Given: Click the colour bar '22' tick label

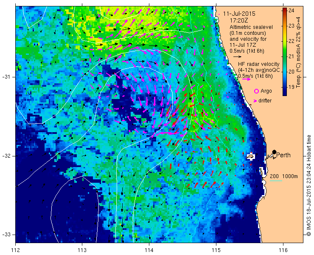Looking at the screenshot, I should click(292, 41).
